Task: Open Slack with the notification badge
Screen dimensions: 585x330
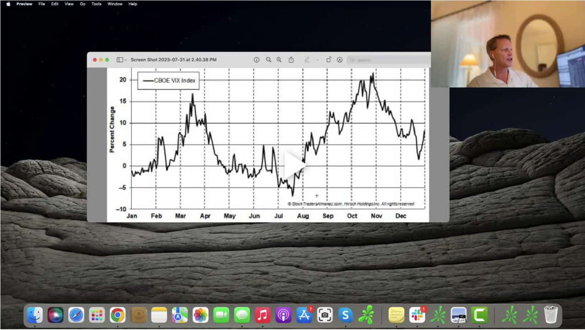Action: (x=418, y=314)
